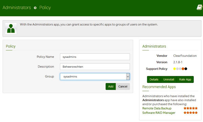The width and height of the screenshot is (203, 122).
Task: Open the app Details button
Action: pyautogui.click(x=154, y=79)
